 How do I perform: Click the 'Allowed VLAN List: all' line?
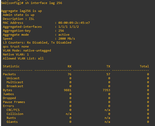[x=23, y=58]
